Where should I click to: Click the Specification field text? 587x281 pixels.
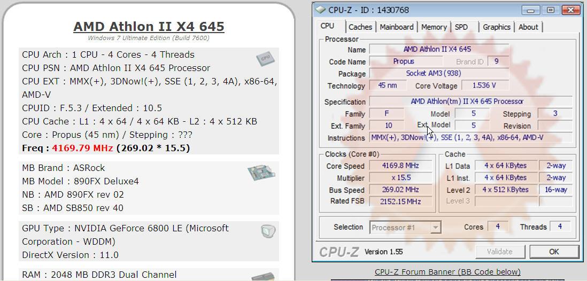pyautogui.click(x=470, y=102)
